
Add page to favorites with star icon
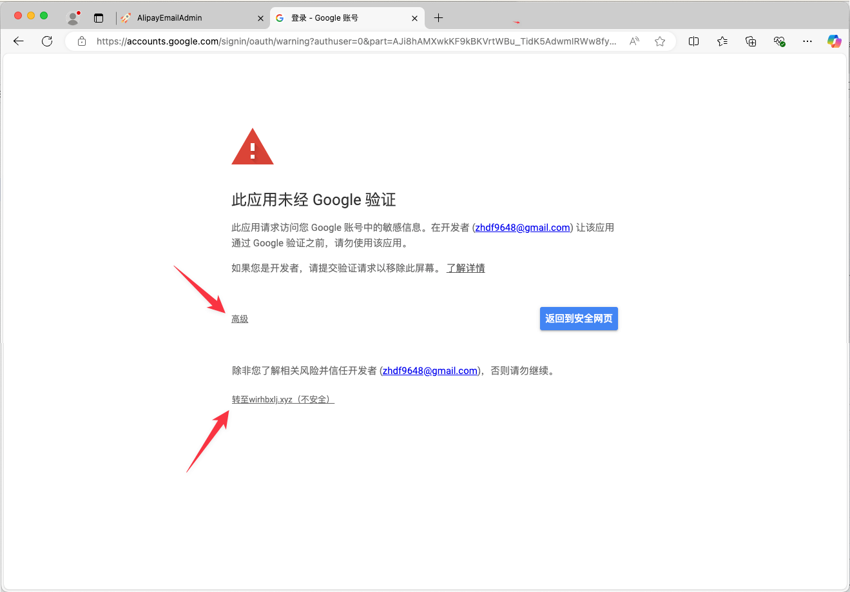click(660, 41)
